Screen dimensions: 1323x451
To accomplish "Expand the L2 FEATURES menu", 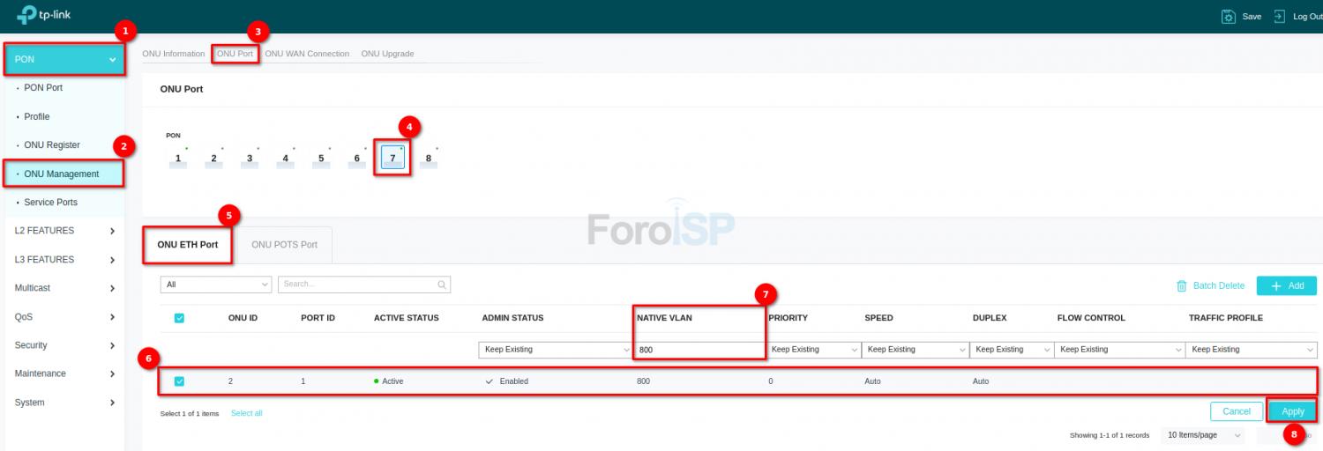I will click(x=64, y=231).
